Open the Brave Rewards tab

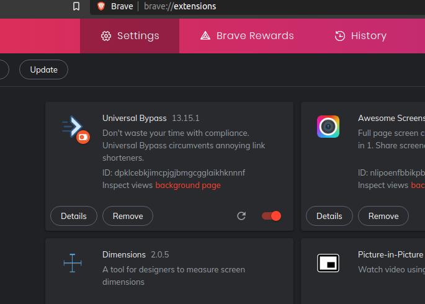(247, 36)
